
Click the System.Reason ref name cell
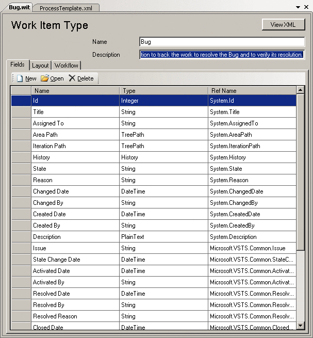[x=252, y=180]
